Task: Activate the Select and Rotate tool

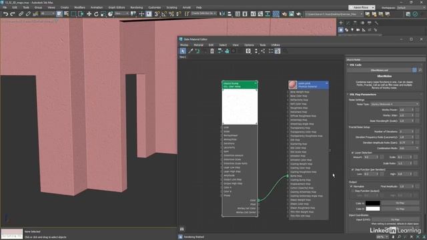Action: coord(96,14)
